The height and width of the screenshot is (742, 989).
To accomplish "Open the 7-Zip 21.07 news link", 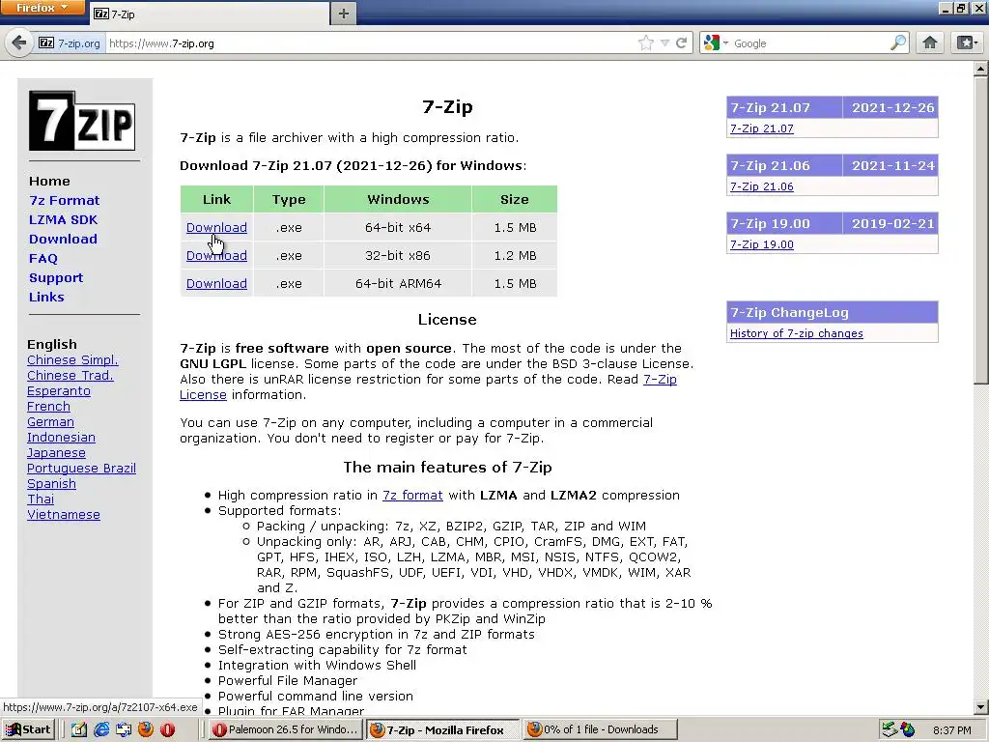I will [761, 128].
